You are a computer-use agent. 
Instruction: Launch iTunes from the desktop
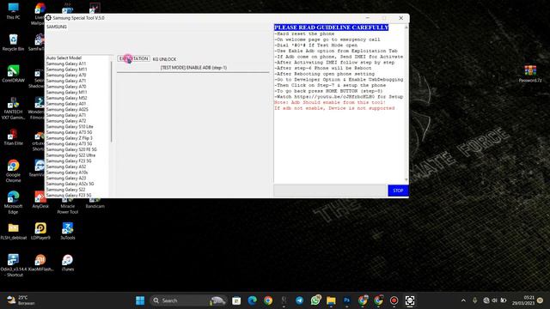(x=67, y=263)
